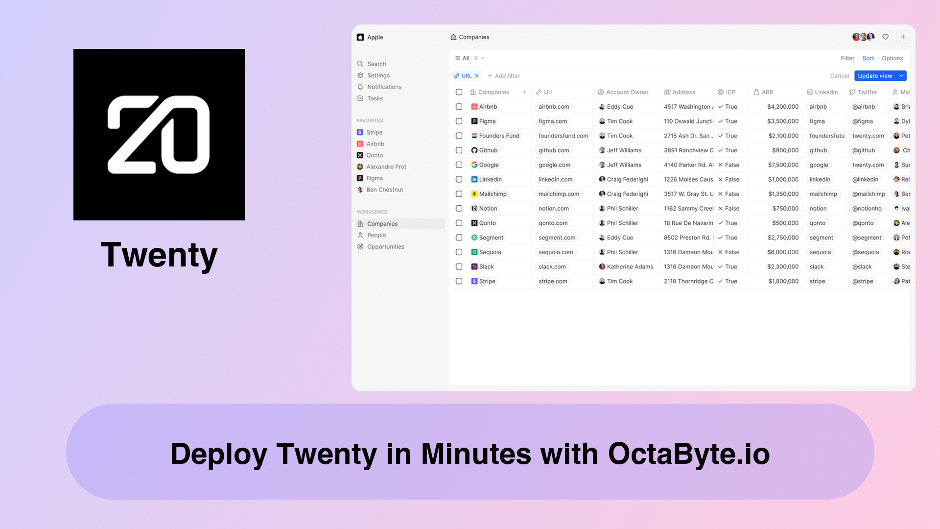The image size is (940, 529).
Task: Click the Companies sidebar icon
Action: point(360,223)
